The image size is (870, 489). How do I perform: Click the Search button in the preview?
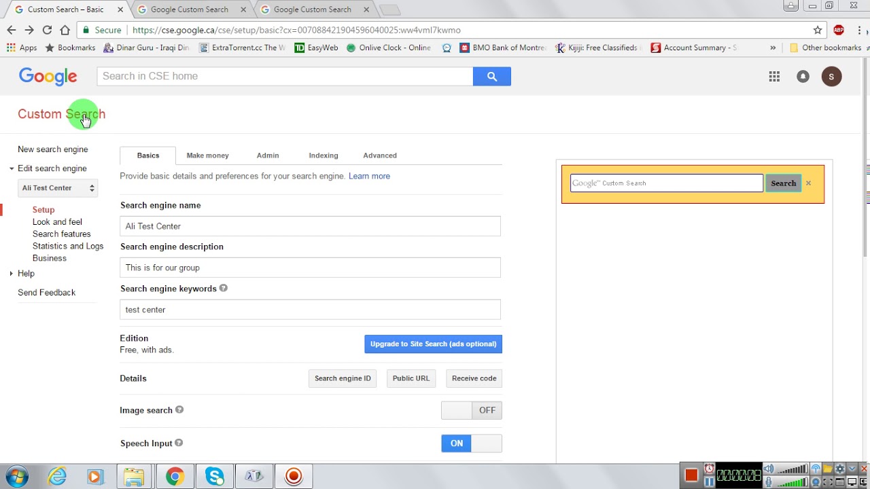tap(783, 183)
